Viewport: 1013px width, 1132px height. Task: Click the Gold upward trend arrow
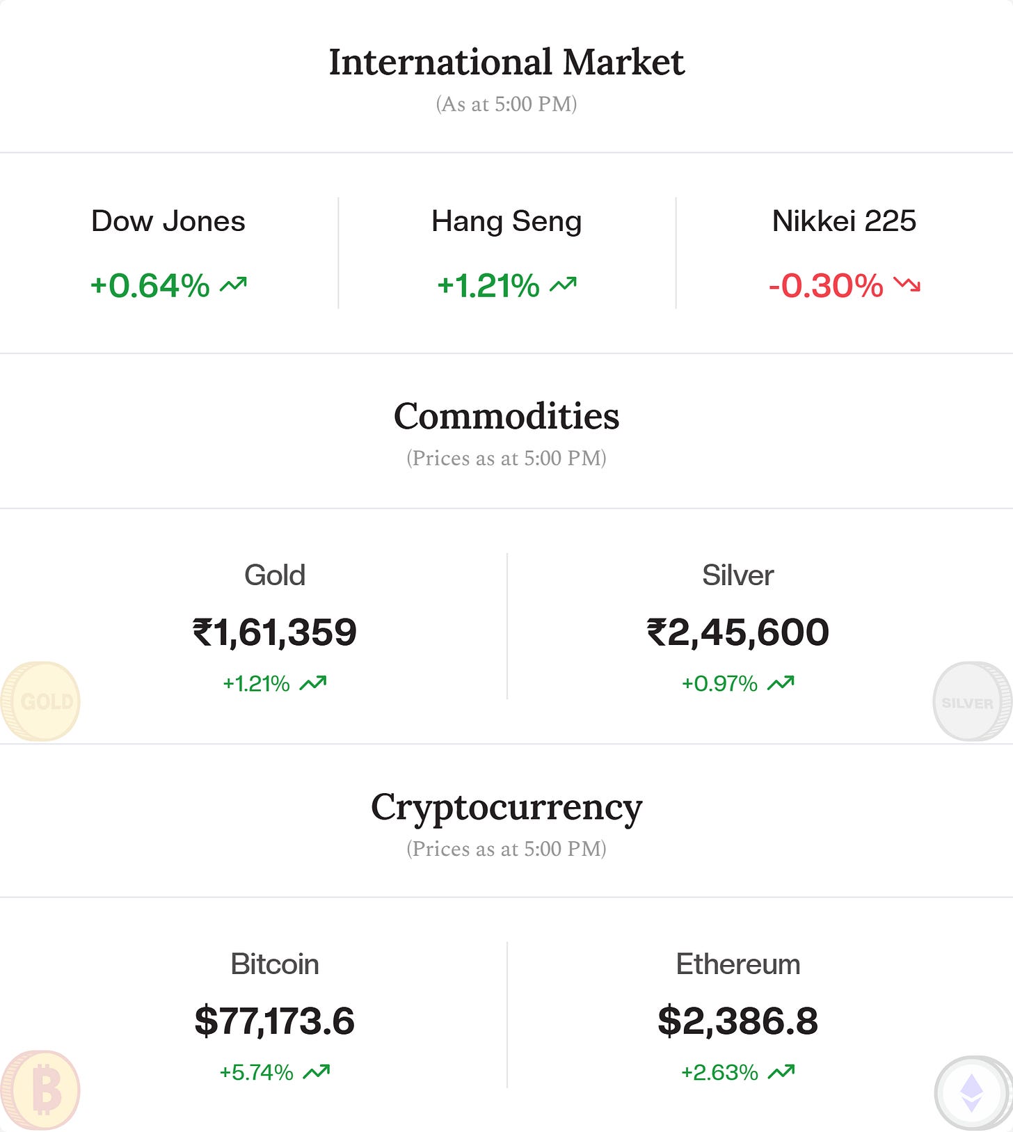[313, 683]
